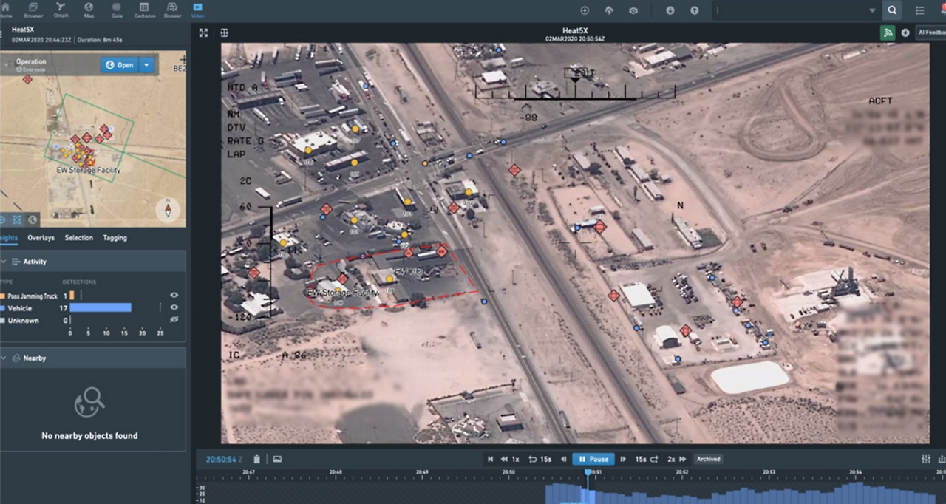946x504 pixels.
Task: Open options dots for the Vehicle row
Action: tap(160, 307)
